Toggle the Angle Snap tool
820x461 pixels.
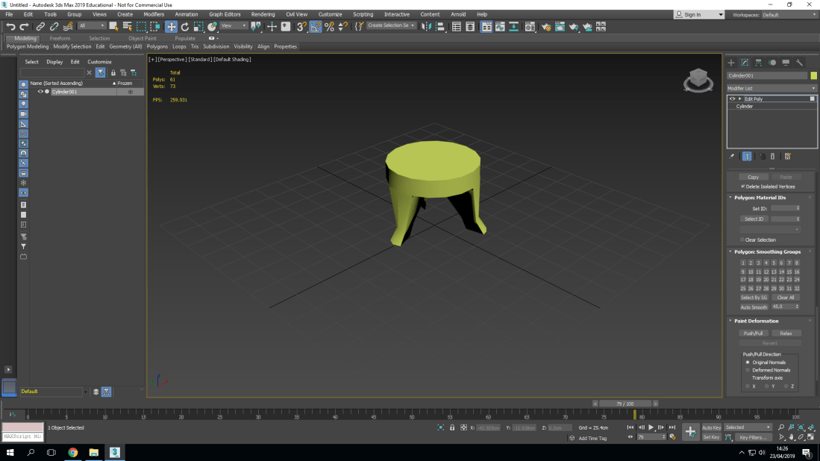[316, 27]
